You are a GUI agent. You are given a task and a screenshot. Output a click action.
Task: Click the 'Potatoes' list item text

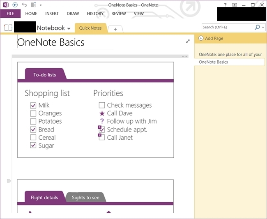click(50, 121)
